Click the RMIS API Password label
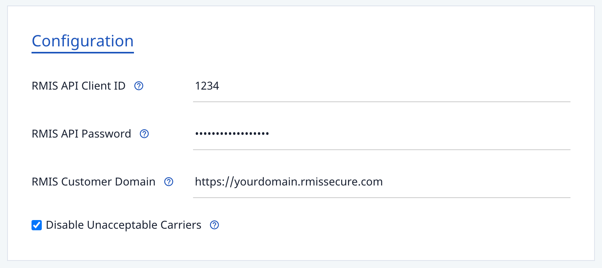Viewport: 602px width, 268px height. pyautogui.click(x=81, y=134)
